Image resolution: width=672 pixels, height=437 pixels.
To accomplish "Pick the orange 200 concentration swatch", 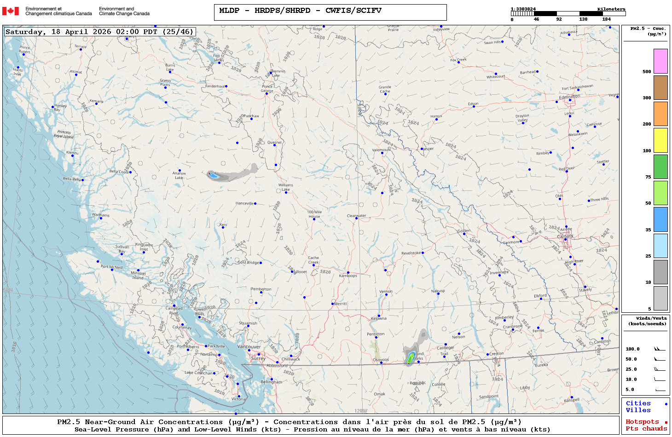I will 660,114.
